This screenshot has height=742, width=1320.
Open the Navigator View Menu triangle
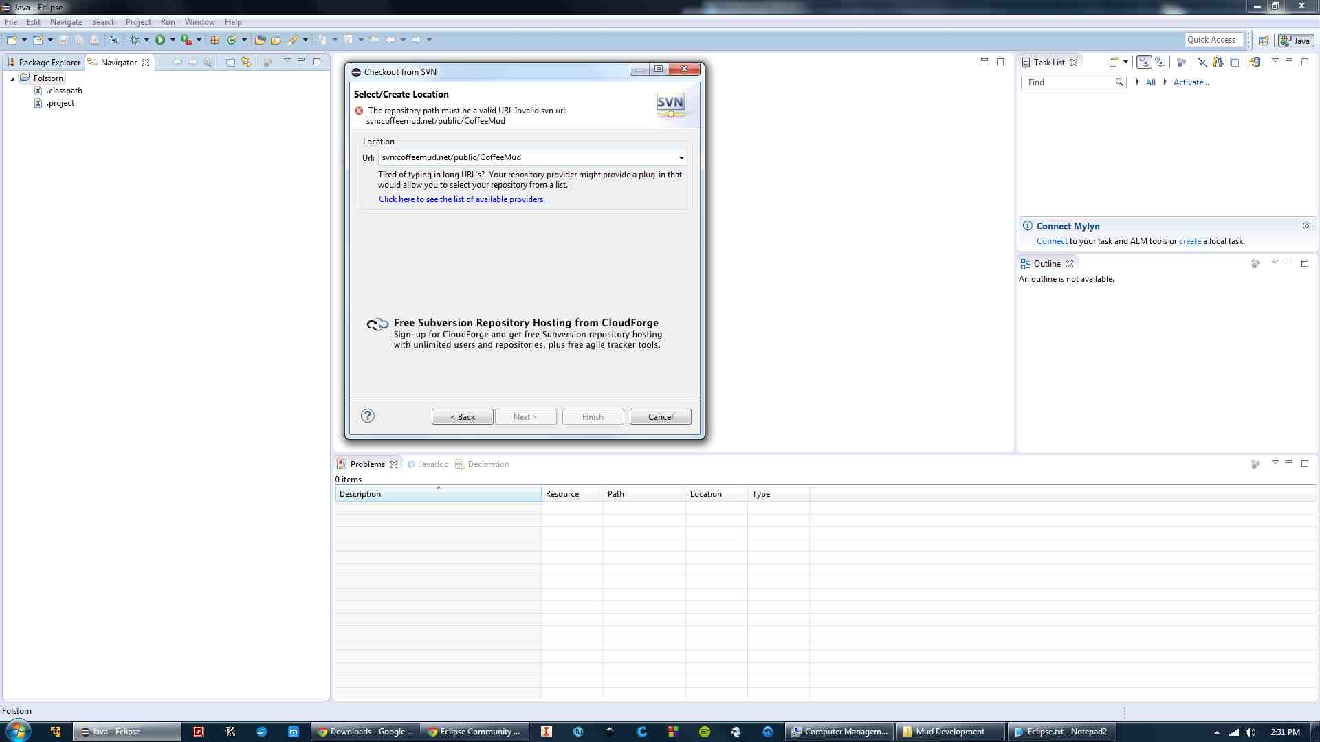coord(287,60)
